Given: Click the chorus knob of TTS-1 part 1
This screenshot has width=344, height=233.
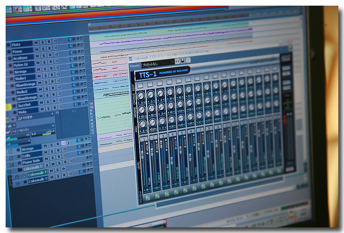Looking at the screenshot, I should [x=141, y=96].
